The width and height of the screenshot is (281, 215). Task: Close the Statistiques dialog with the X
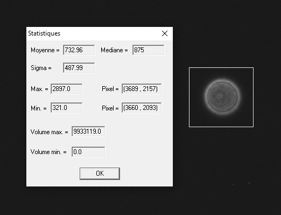tap(165, 33)
